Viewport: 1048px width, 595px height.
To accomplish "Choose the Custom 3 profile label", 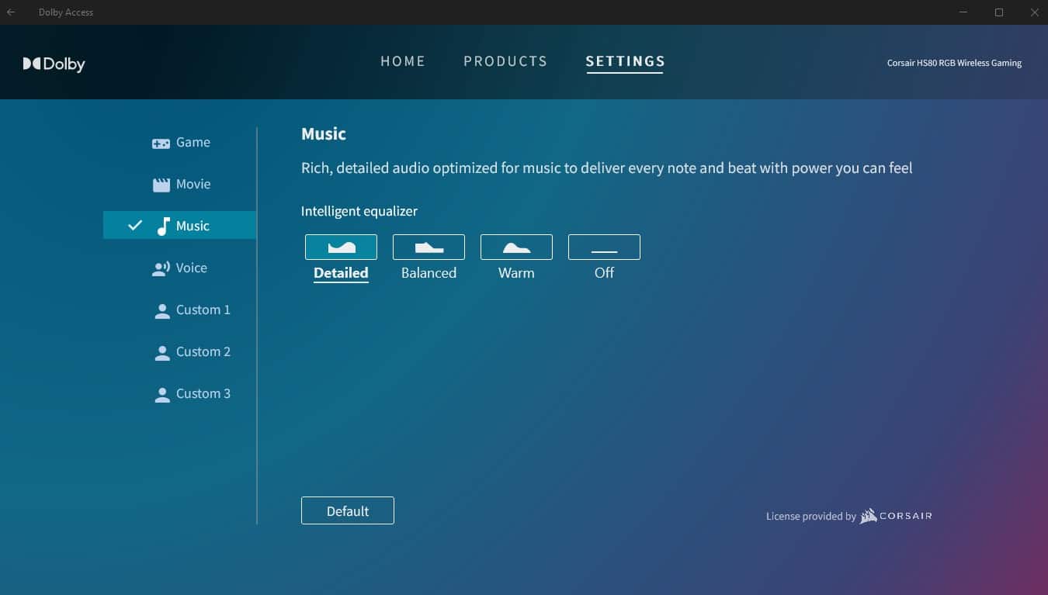I will [x=203, y=394].
